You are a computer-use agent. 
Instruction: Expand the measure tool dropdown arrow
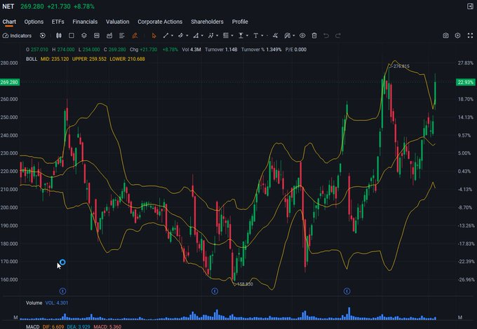(x=247, y=36)
